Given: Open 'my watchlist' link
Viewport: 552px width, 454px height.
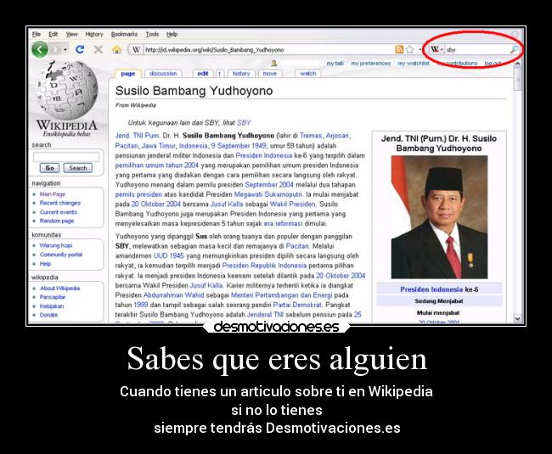Looking at the screenshot, I should click(414, 64).
